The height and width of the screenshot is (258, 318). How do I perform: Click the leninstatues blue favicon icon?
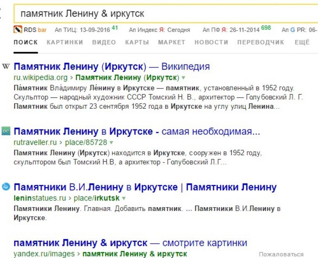coord(6,186)
